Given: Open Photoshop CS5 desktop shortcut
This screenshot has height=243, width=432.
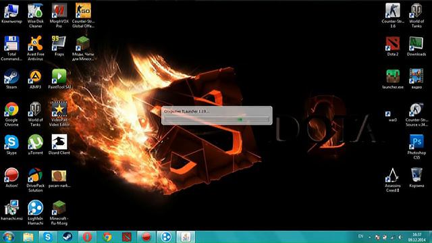Looking at the screenshot, I should pos(416,147).
